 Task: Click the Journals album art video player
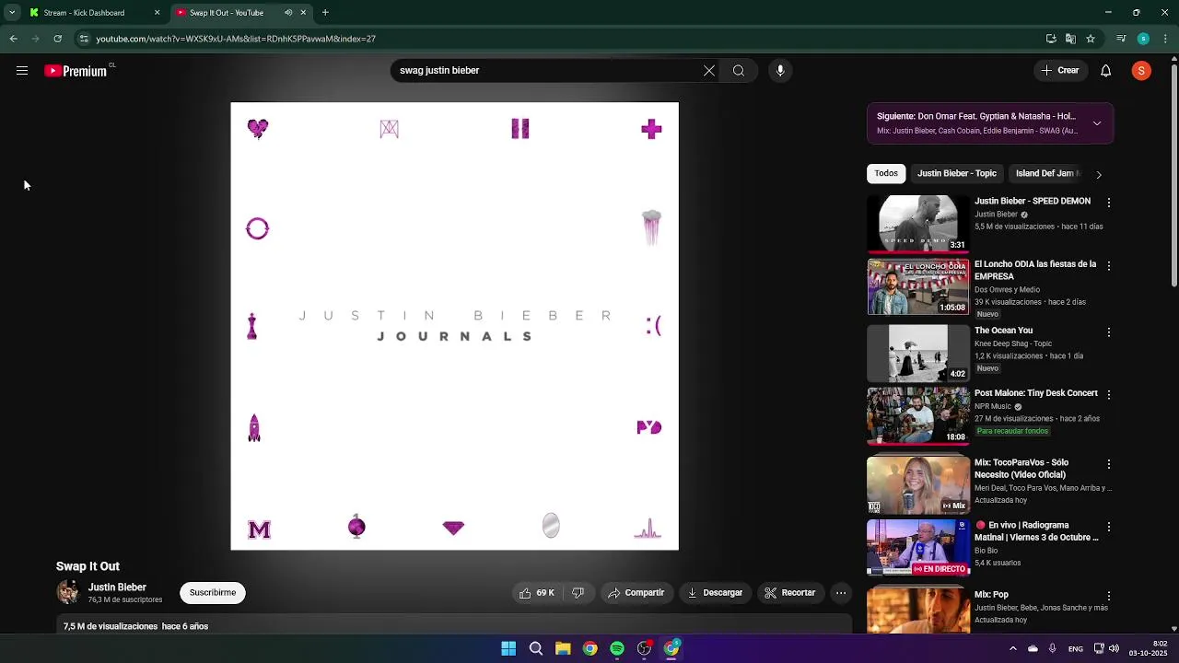[x=454, y=326]
